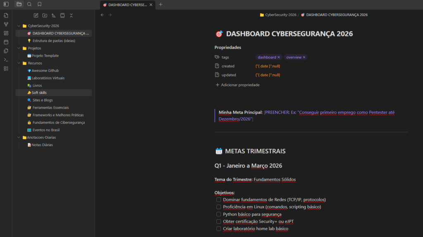Tick the 'Criar laboratório home lab básico' checkbox
The height and width of the screenshot is (237, 423).
[x=219, y=229]
